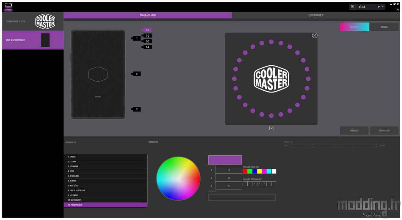Image resolution: width=402 pixels, height=220 pixels.
Task: Choose the 2. Statique lighting mode
Action: 106,162
